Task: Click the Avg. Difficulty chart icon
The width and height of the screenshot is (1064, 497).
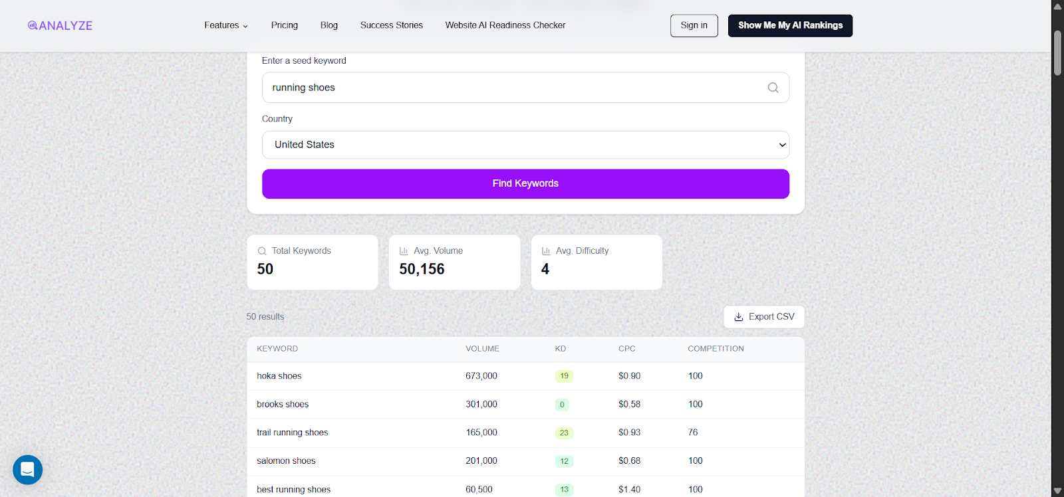Action: click(546, 251)
